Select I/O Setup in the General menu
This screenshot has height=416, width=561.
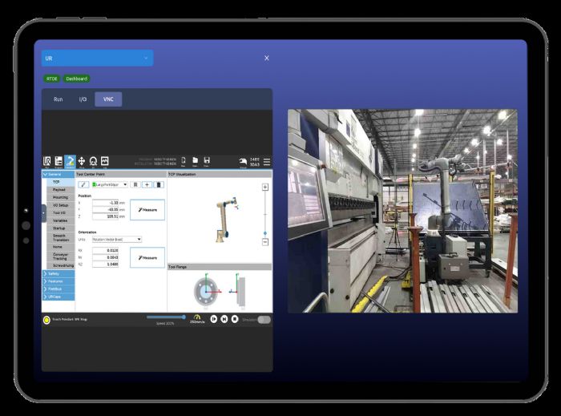coord(60,205)
